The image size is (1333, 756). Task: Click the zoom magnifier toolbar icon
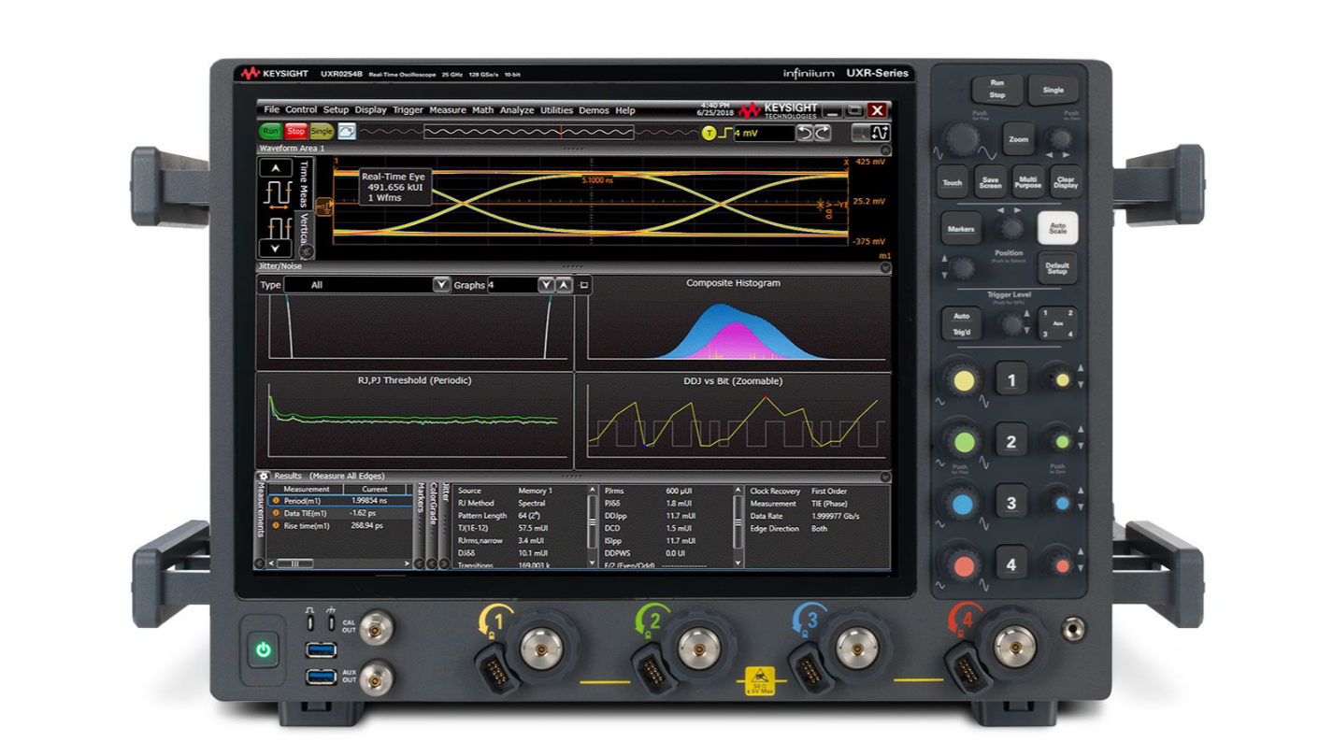pyautogui.click(x=859, y=134)
